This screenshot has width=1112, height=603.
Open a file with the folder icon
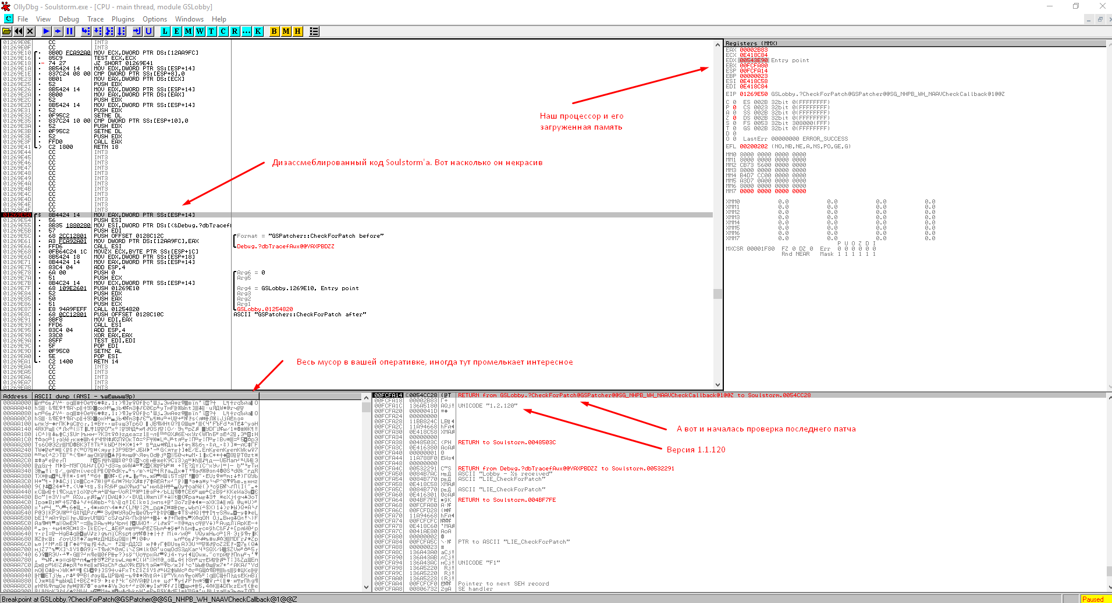tap(7, 31)
